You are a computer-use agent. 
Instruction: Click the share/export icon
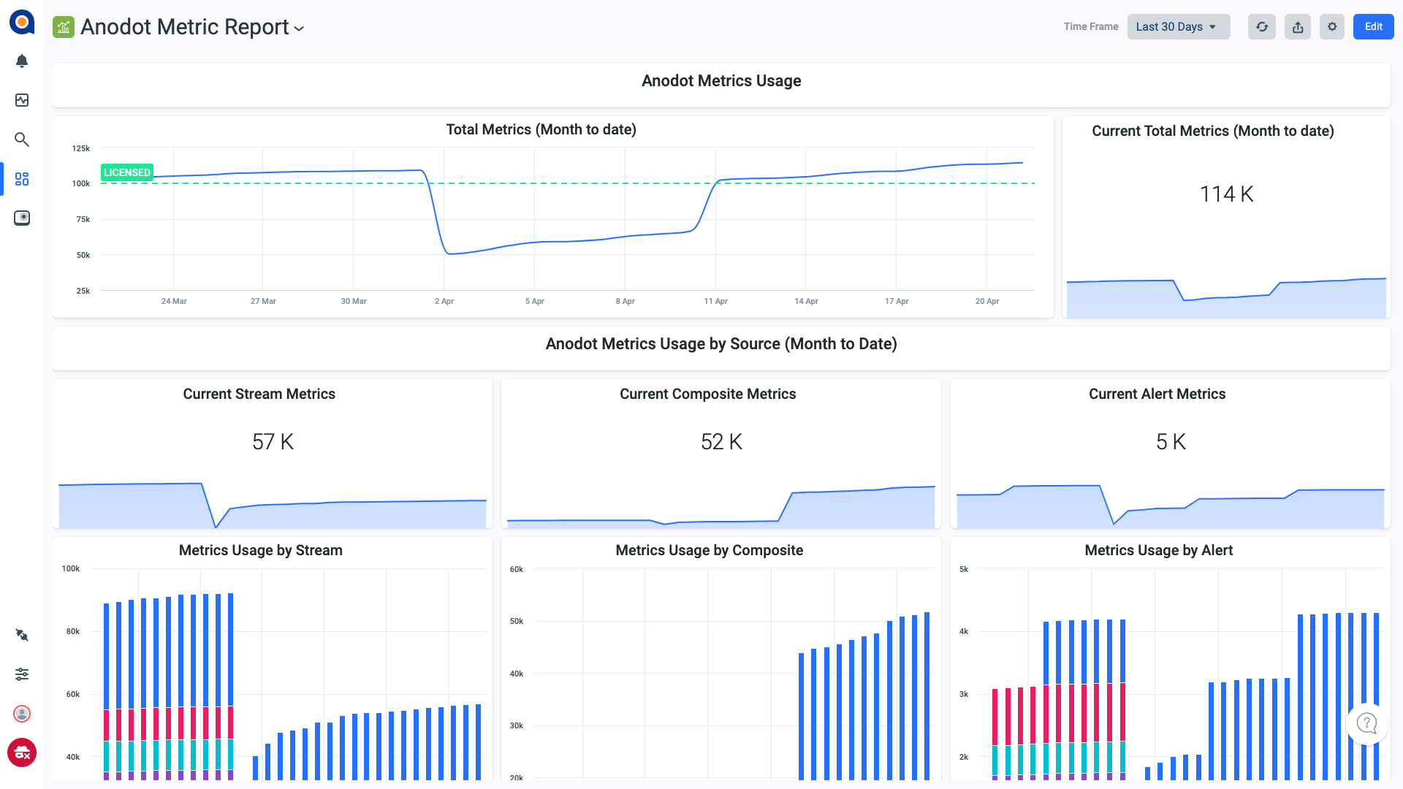[1298, 27]
